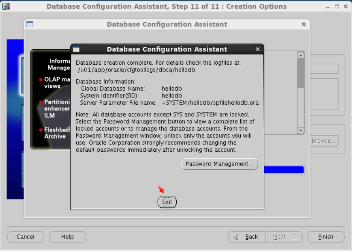Open Password Management dialog

coord(220,164)
